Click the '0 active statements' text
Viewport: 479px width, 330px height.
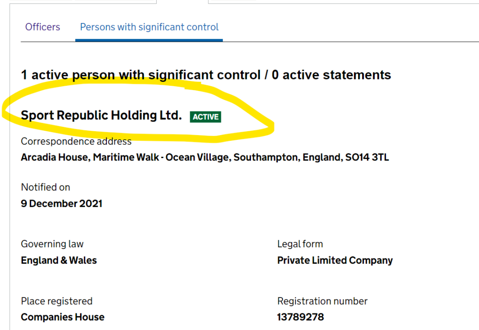(331, 75)
